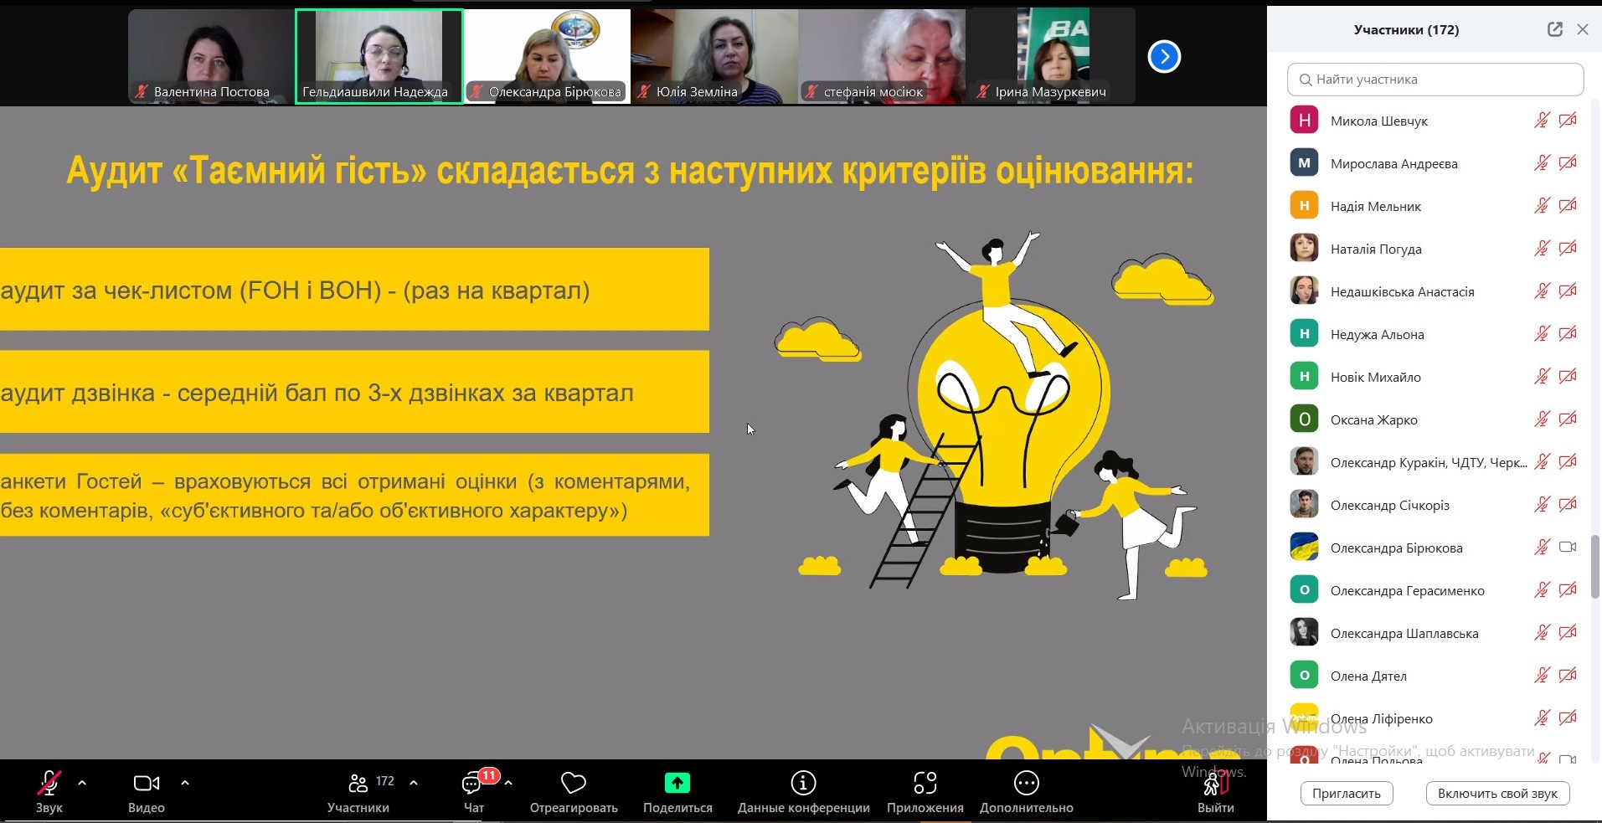The width and height of the screenshot is (1602, 823).
Task: Click the Пригласить button
Action: (1346, 794)
